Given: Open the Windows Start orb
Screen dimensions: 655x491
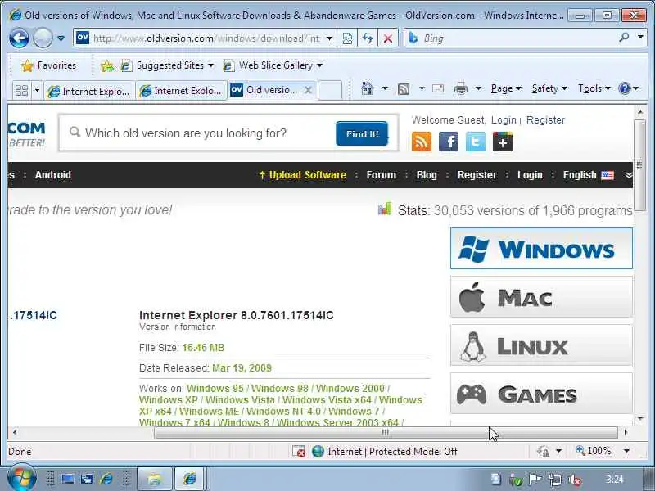Looking at the screenshot, I should coord(21,479).
